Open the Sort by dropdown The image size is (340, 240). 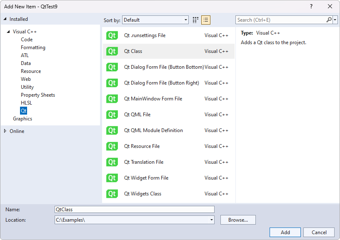pyautogui.click(x=186, y=20)
